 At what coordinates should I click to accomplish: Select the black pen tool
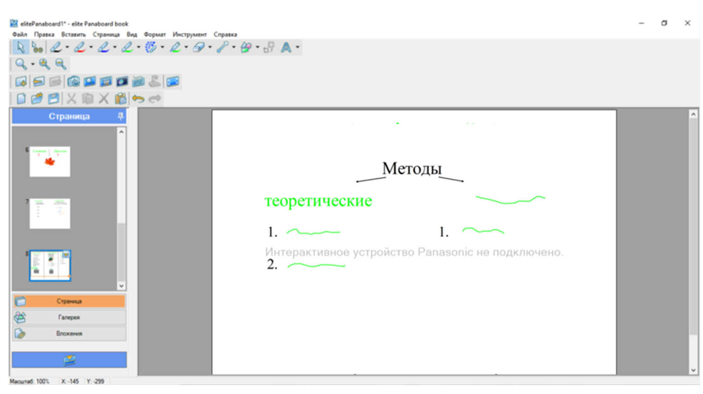(x=56, y=47)
